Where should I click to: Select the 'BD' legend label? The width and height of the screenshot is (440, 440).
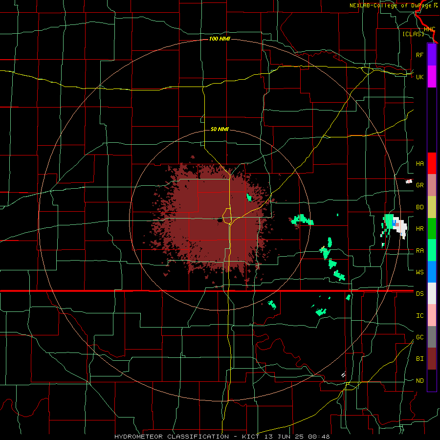(419, 207)
